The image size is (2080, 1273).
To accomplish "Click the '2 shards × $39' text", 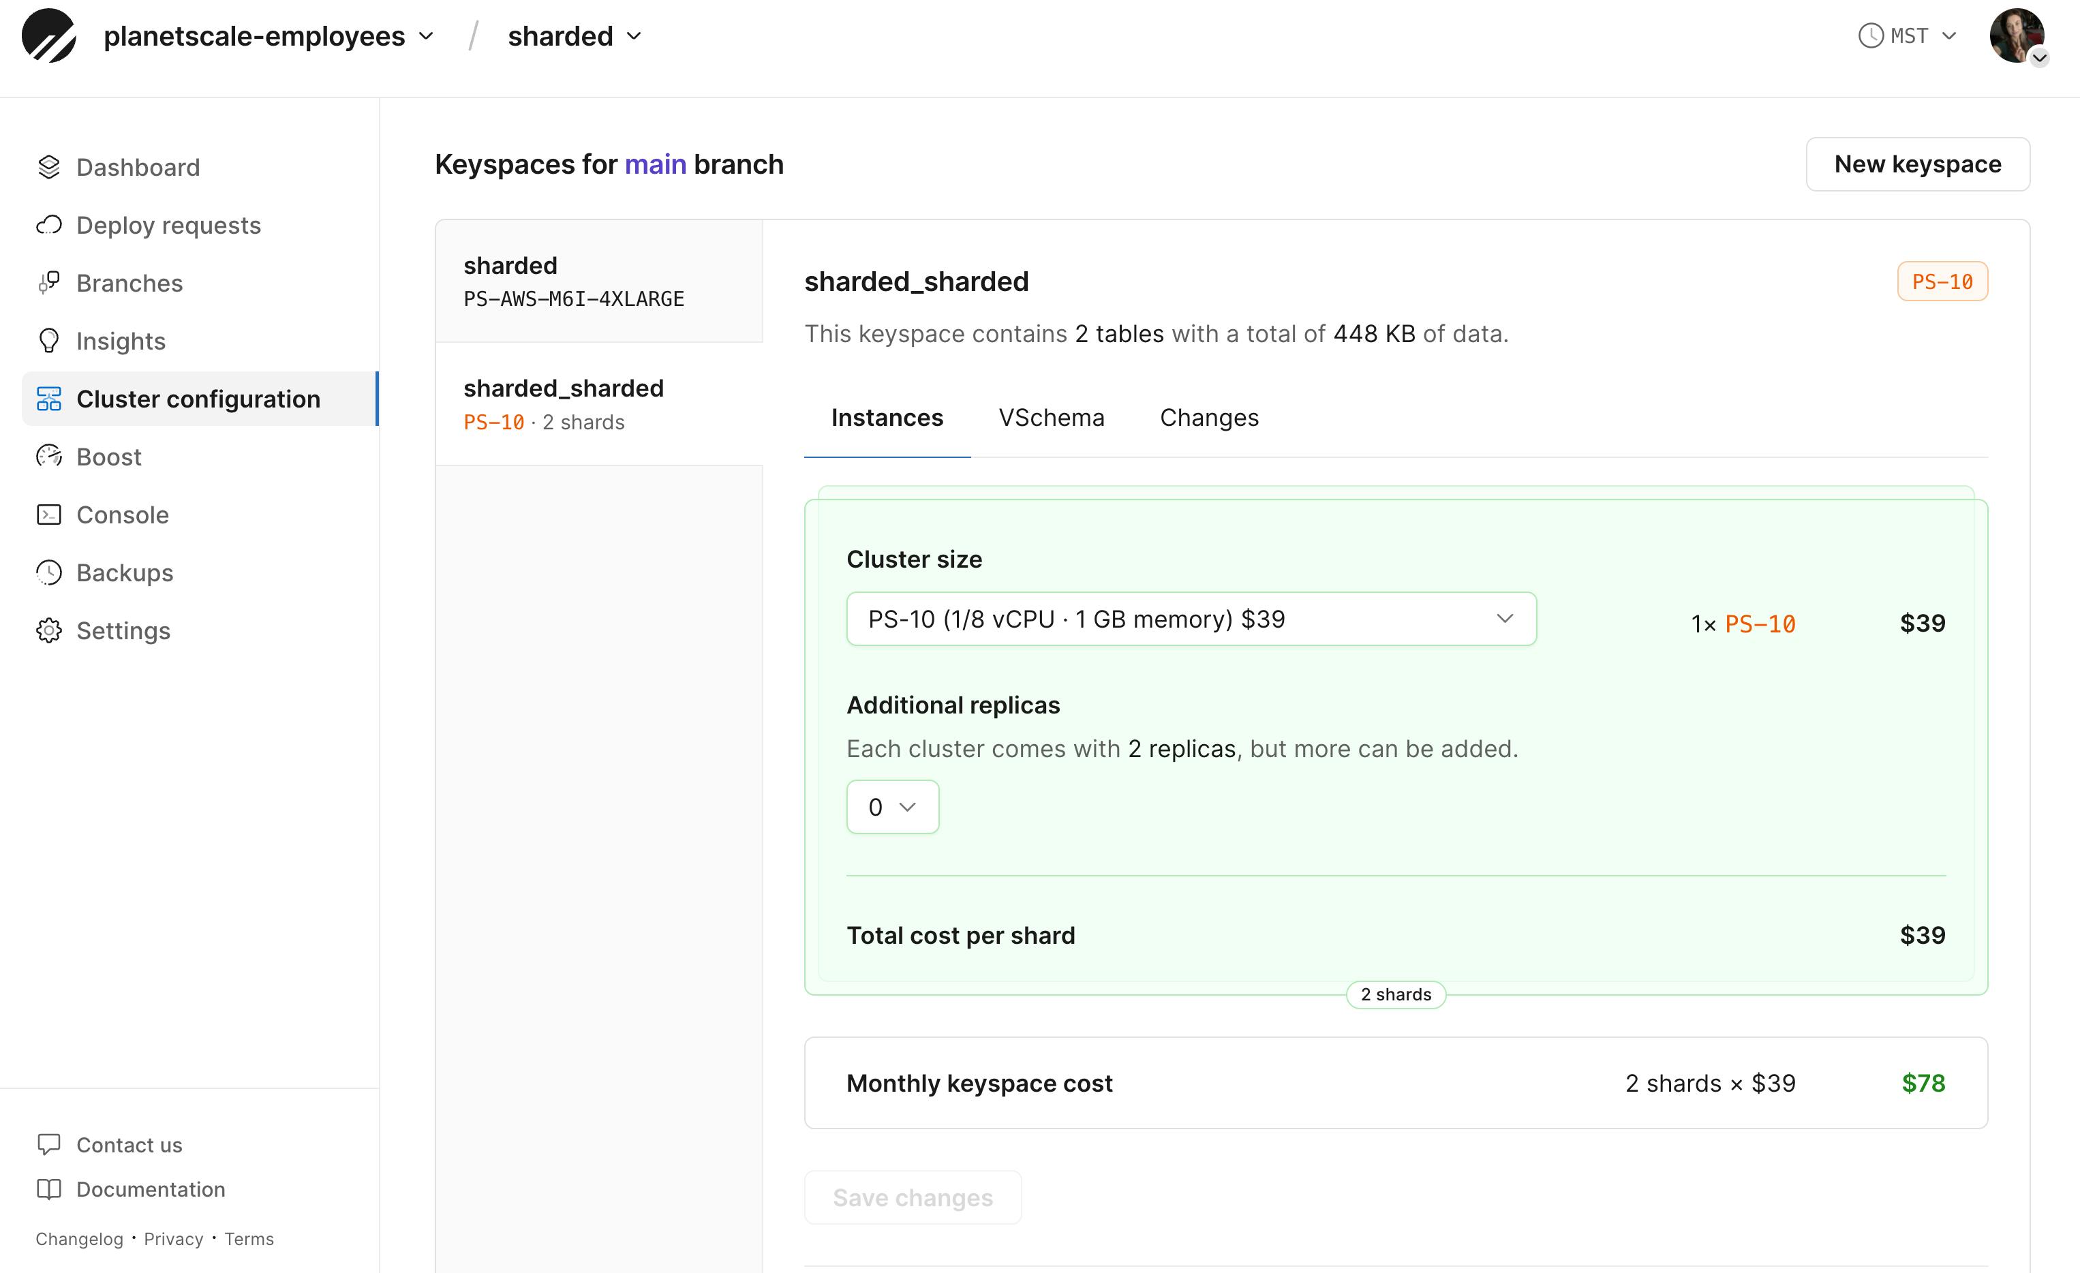I will pyautogui.click(x=1710, y=1083).
